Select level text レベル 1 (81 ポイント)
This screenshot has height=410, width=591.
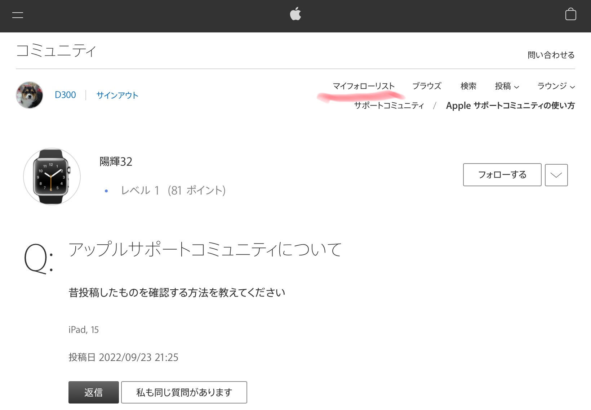(173, 190)
